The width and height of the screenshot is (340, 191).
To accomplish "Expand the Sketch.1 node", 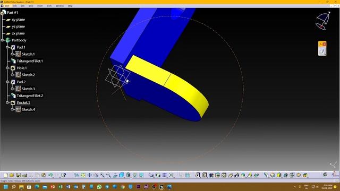I will point(12,54).
